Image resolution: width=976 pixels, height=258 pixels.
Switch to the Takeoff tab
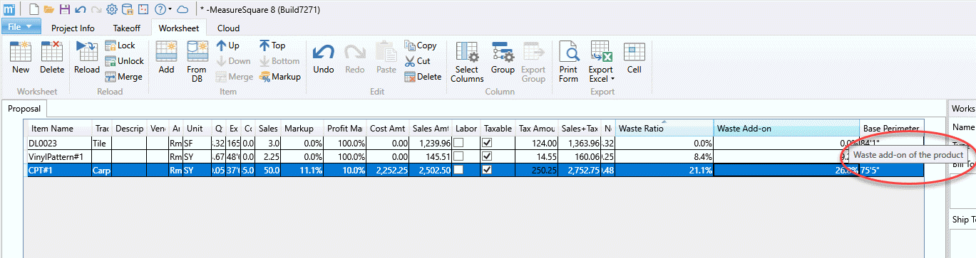pos(127,28)
